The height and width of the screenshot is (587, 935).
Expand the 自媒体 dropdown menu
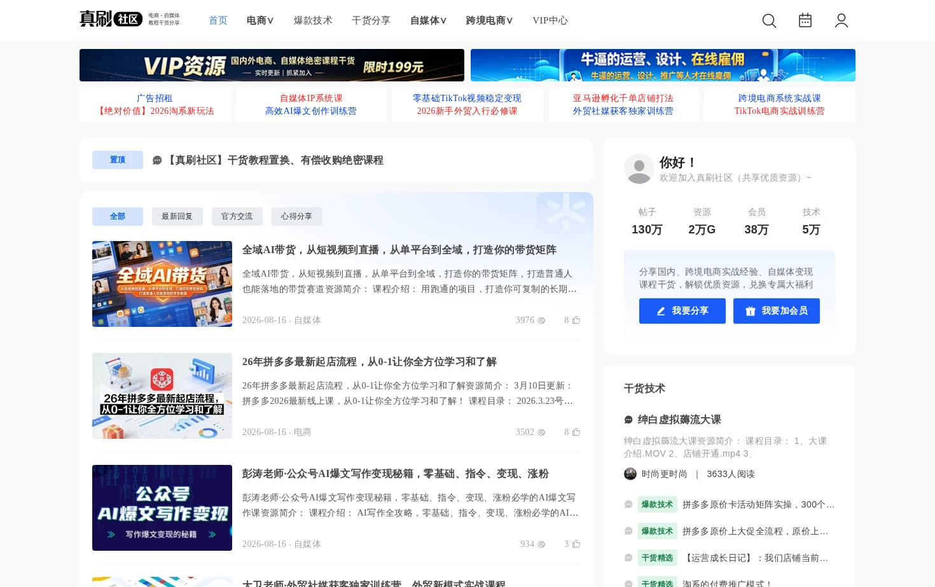click(x=429, y=20)
